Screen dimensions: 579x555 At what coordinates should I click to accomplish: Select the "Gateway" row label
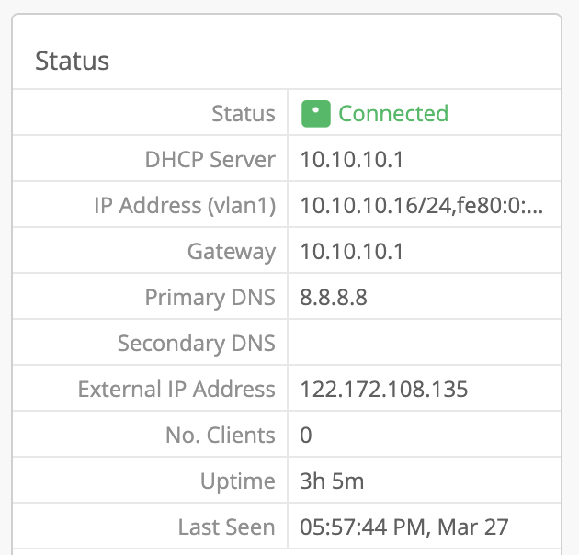(x=232, y=252)
